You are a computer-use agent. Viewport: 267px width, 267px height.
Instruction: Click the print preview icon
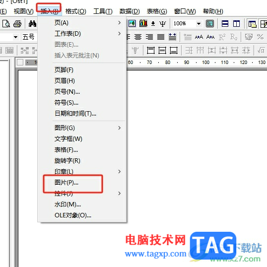tap(6, 24)
